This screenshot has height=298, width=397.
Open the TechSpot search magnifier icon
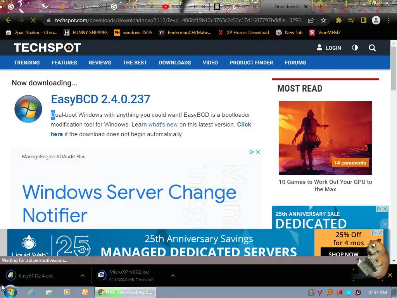point(372,48)
